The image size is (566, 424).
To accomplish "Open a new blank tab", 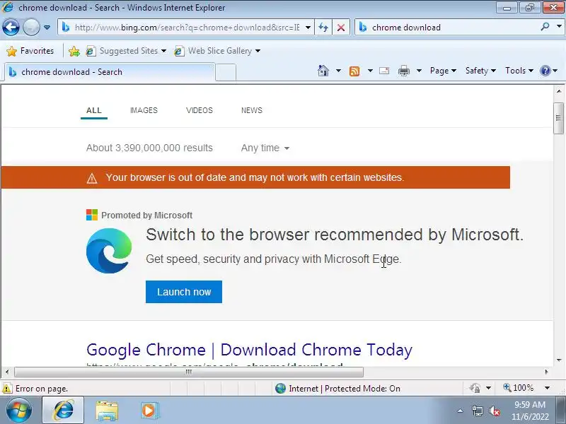I will tap(226, 72).
